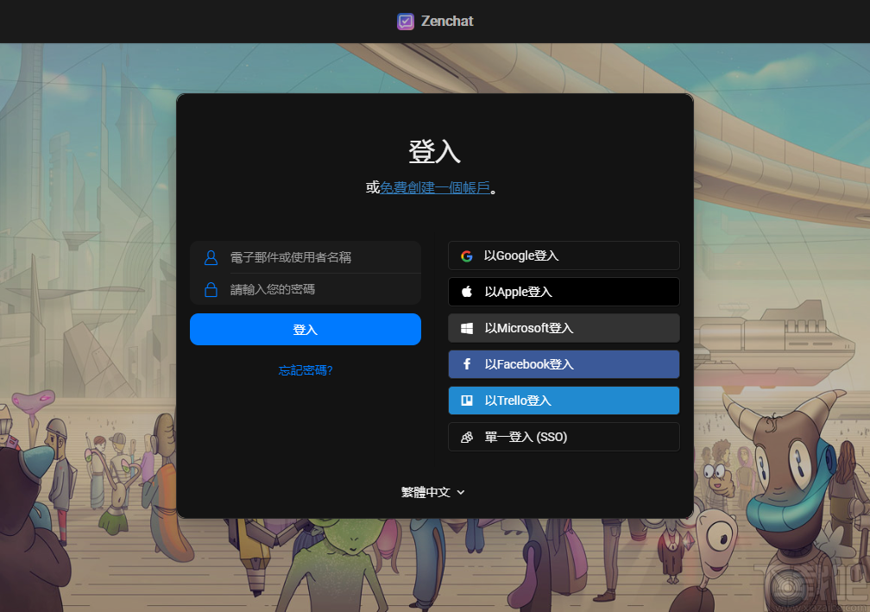Click the Trello board logo icon
Image resolution: width=870 pixels, height=612 pixels.
point(467,401)
